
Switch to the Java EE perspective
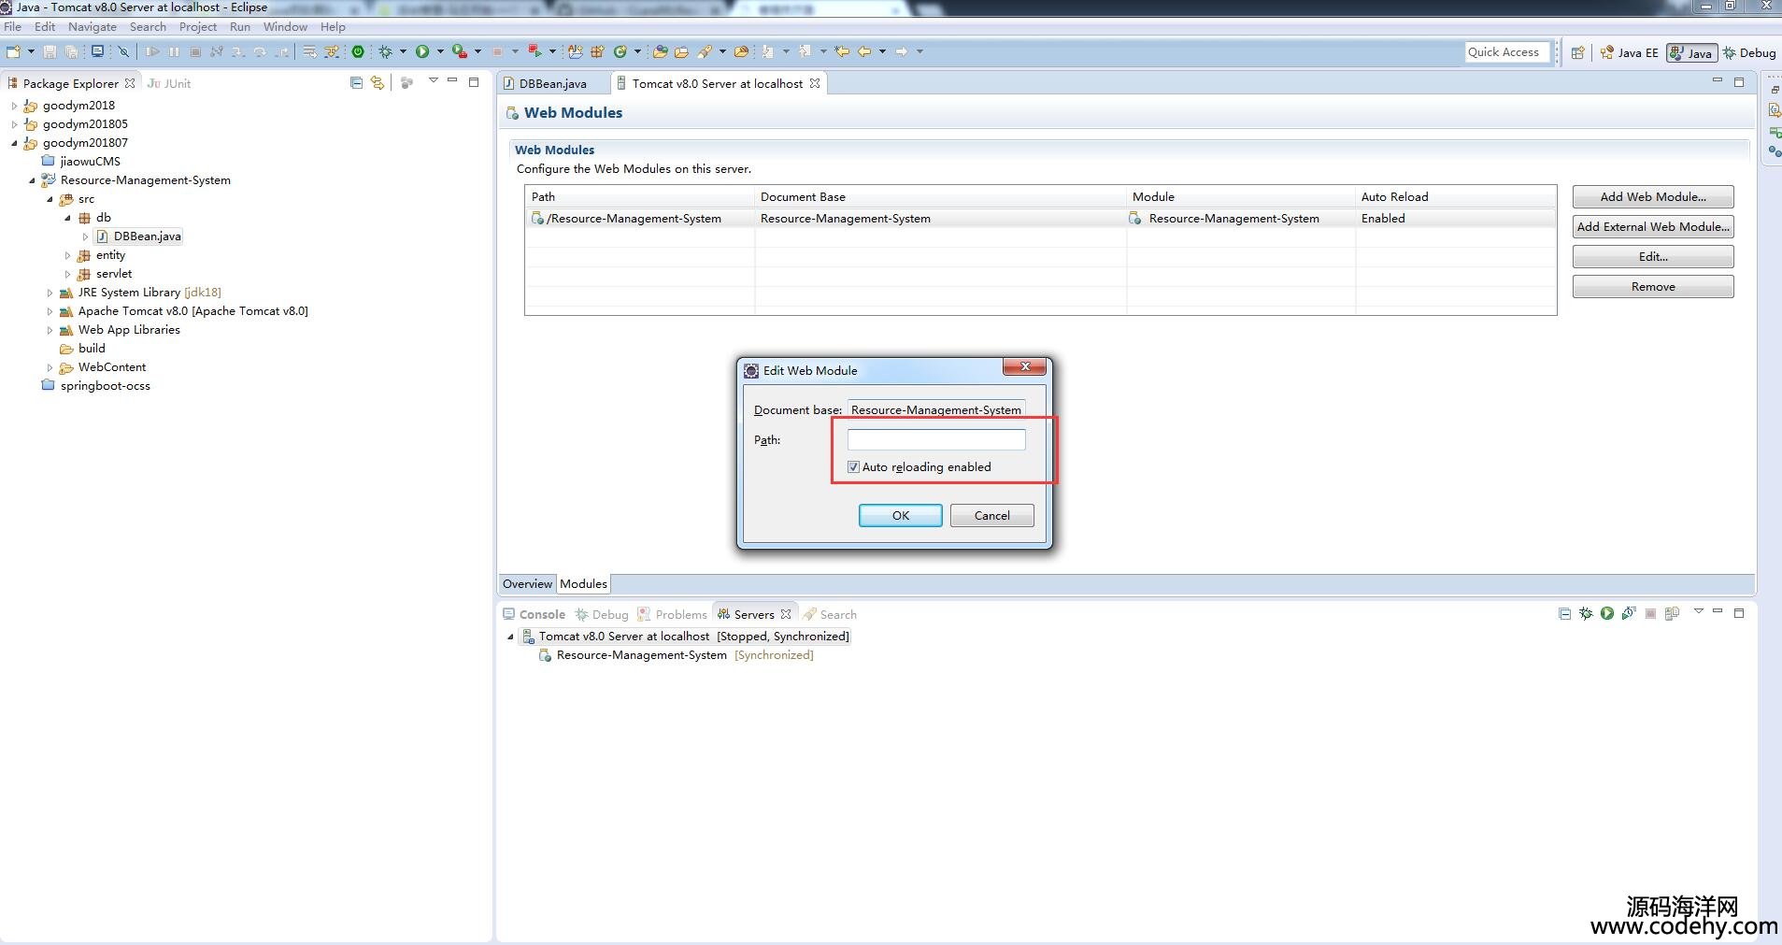click(1629, 52)
